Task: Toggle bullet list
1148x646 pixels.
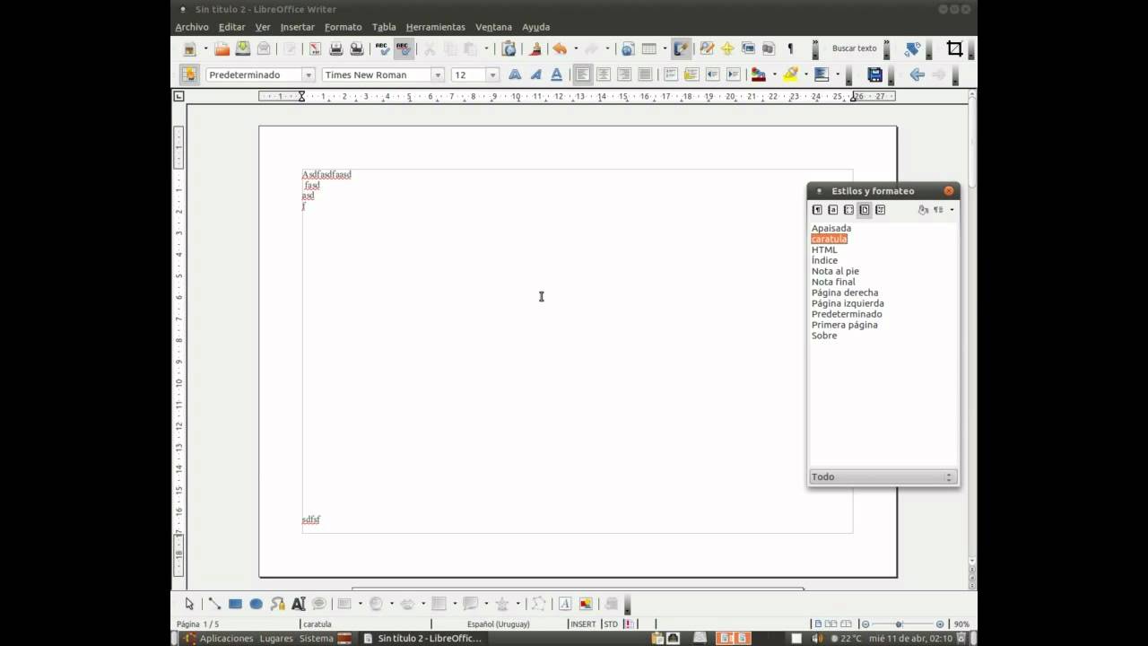Action: [x=691, y=74]
